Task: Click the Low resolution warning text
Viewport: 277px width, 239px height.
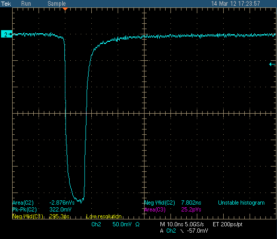Action: (104, 216)
